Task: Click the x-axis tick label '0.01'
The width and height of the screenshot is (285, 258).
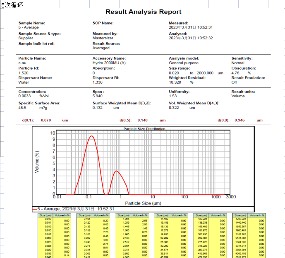Action: (x=57, y=197)
